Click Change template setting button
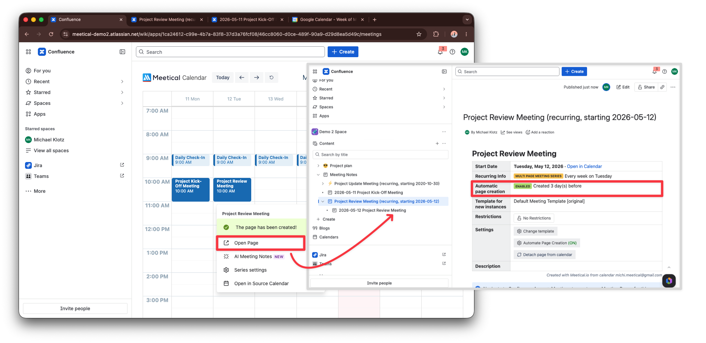Viewport: 706px width, 343px height. coord(536,231)
